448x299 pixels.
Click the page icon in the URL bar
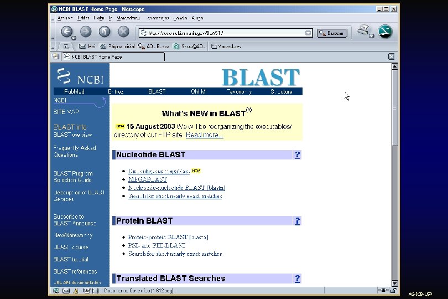[143, 33]
